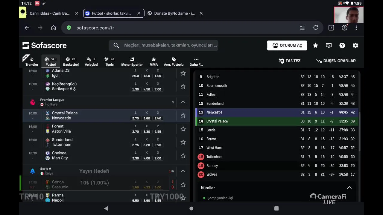Reload the Sofascore page
Screen dimensions: 383x215
(x=316, y=28)
